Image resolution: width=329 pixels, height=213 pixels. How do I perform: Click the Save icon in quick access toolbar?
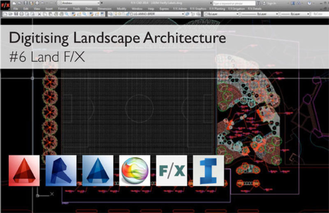click(25, 3)
